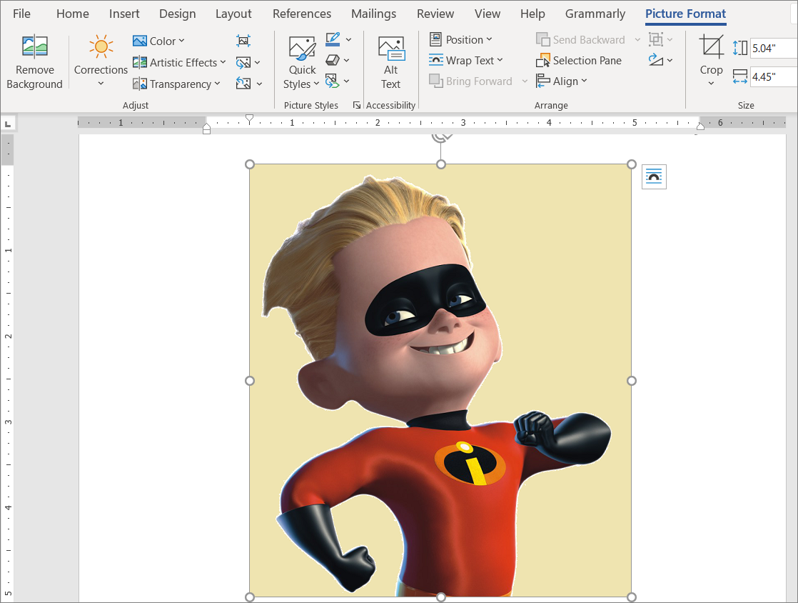Click the Change Picture icon

coord(244,62)
